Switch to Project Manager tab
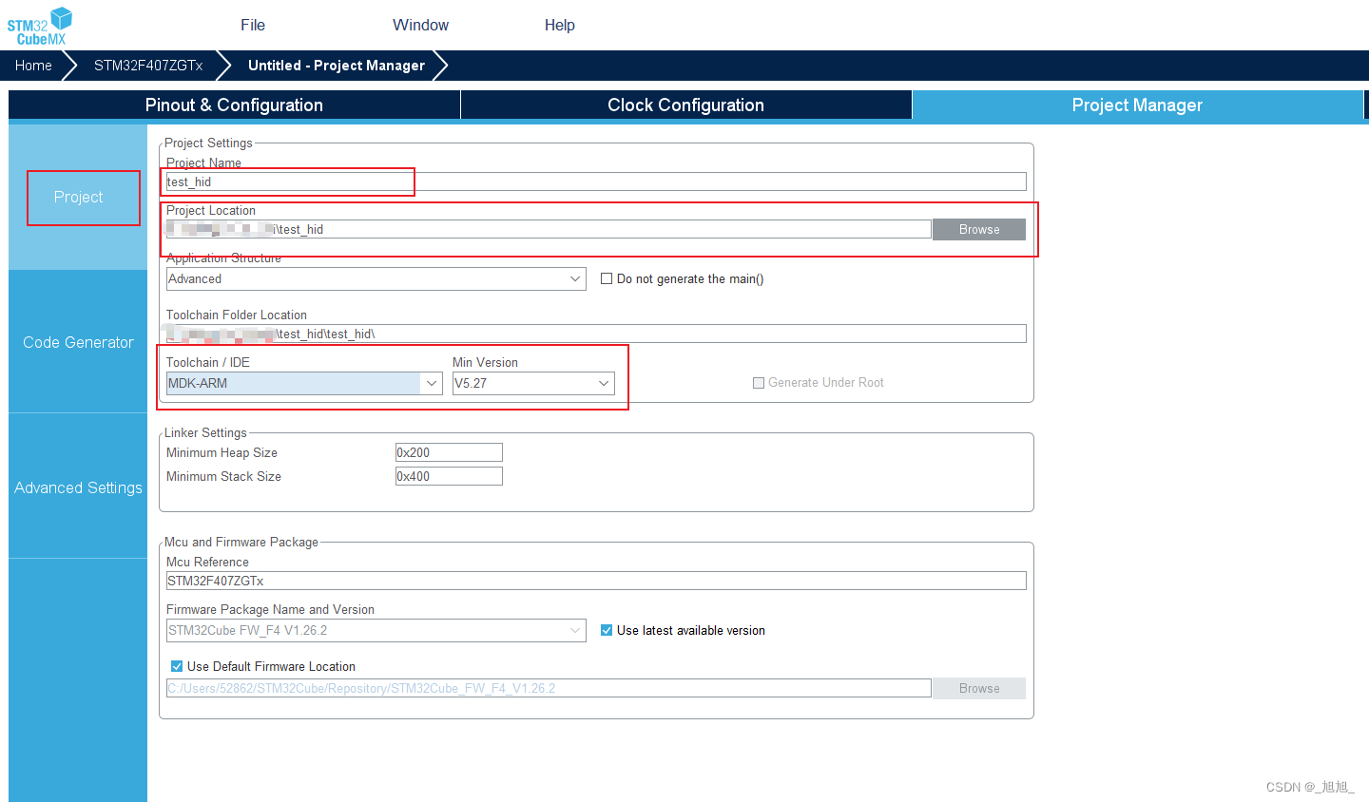The width and height of the screenshot is (1369, 802). click(1137, 105)
